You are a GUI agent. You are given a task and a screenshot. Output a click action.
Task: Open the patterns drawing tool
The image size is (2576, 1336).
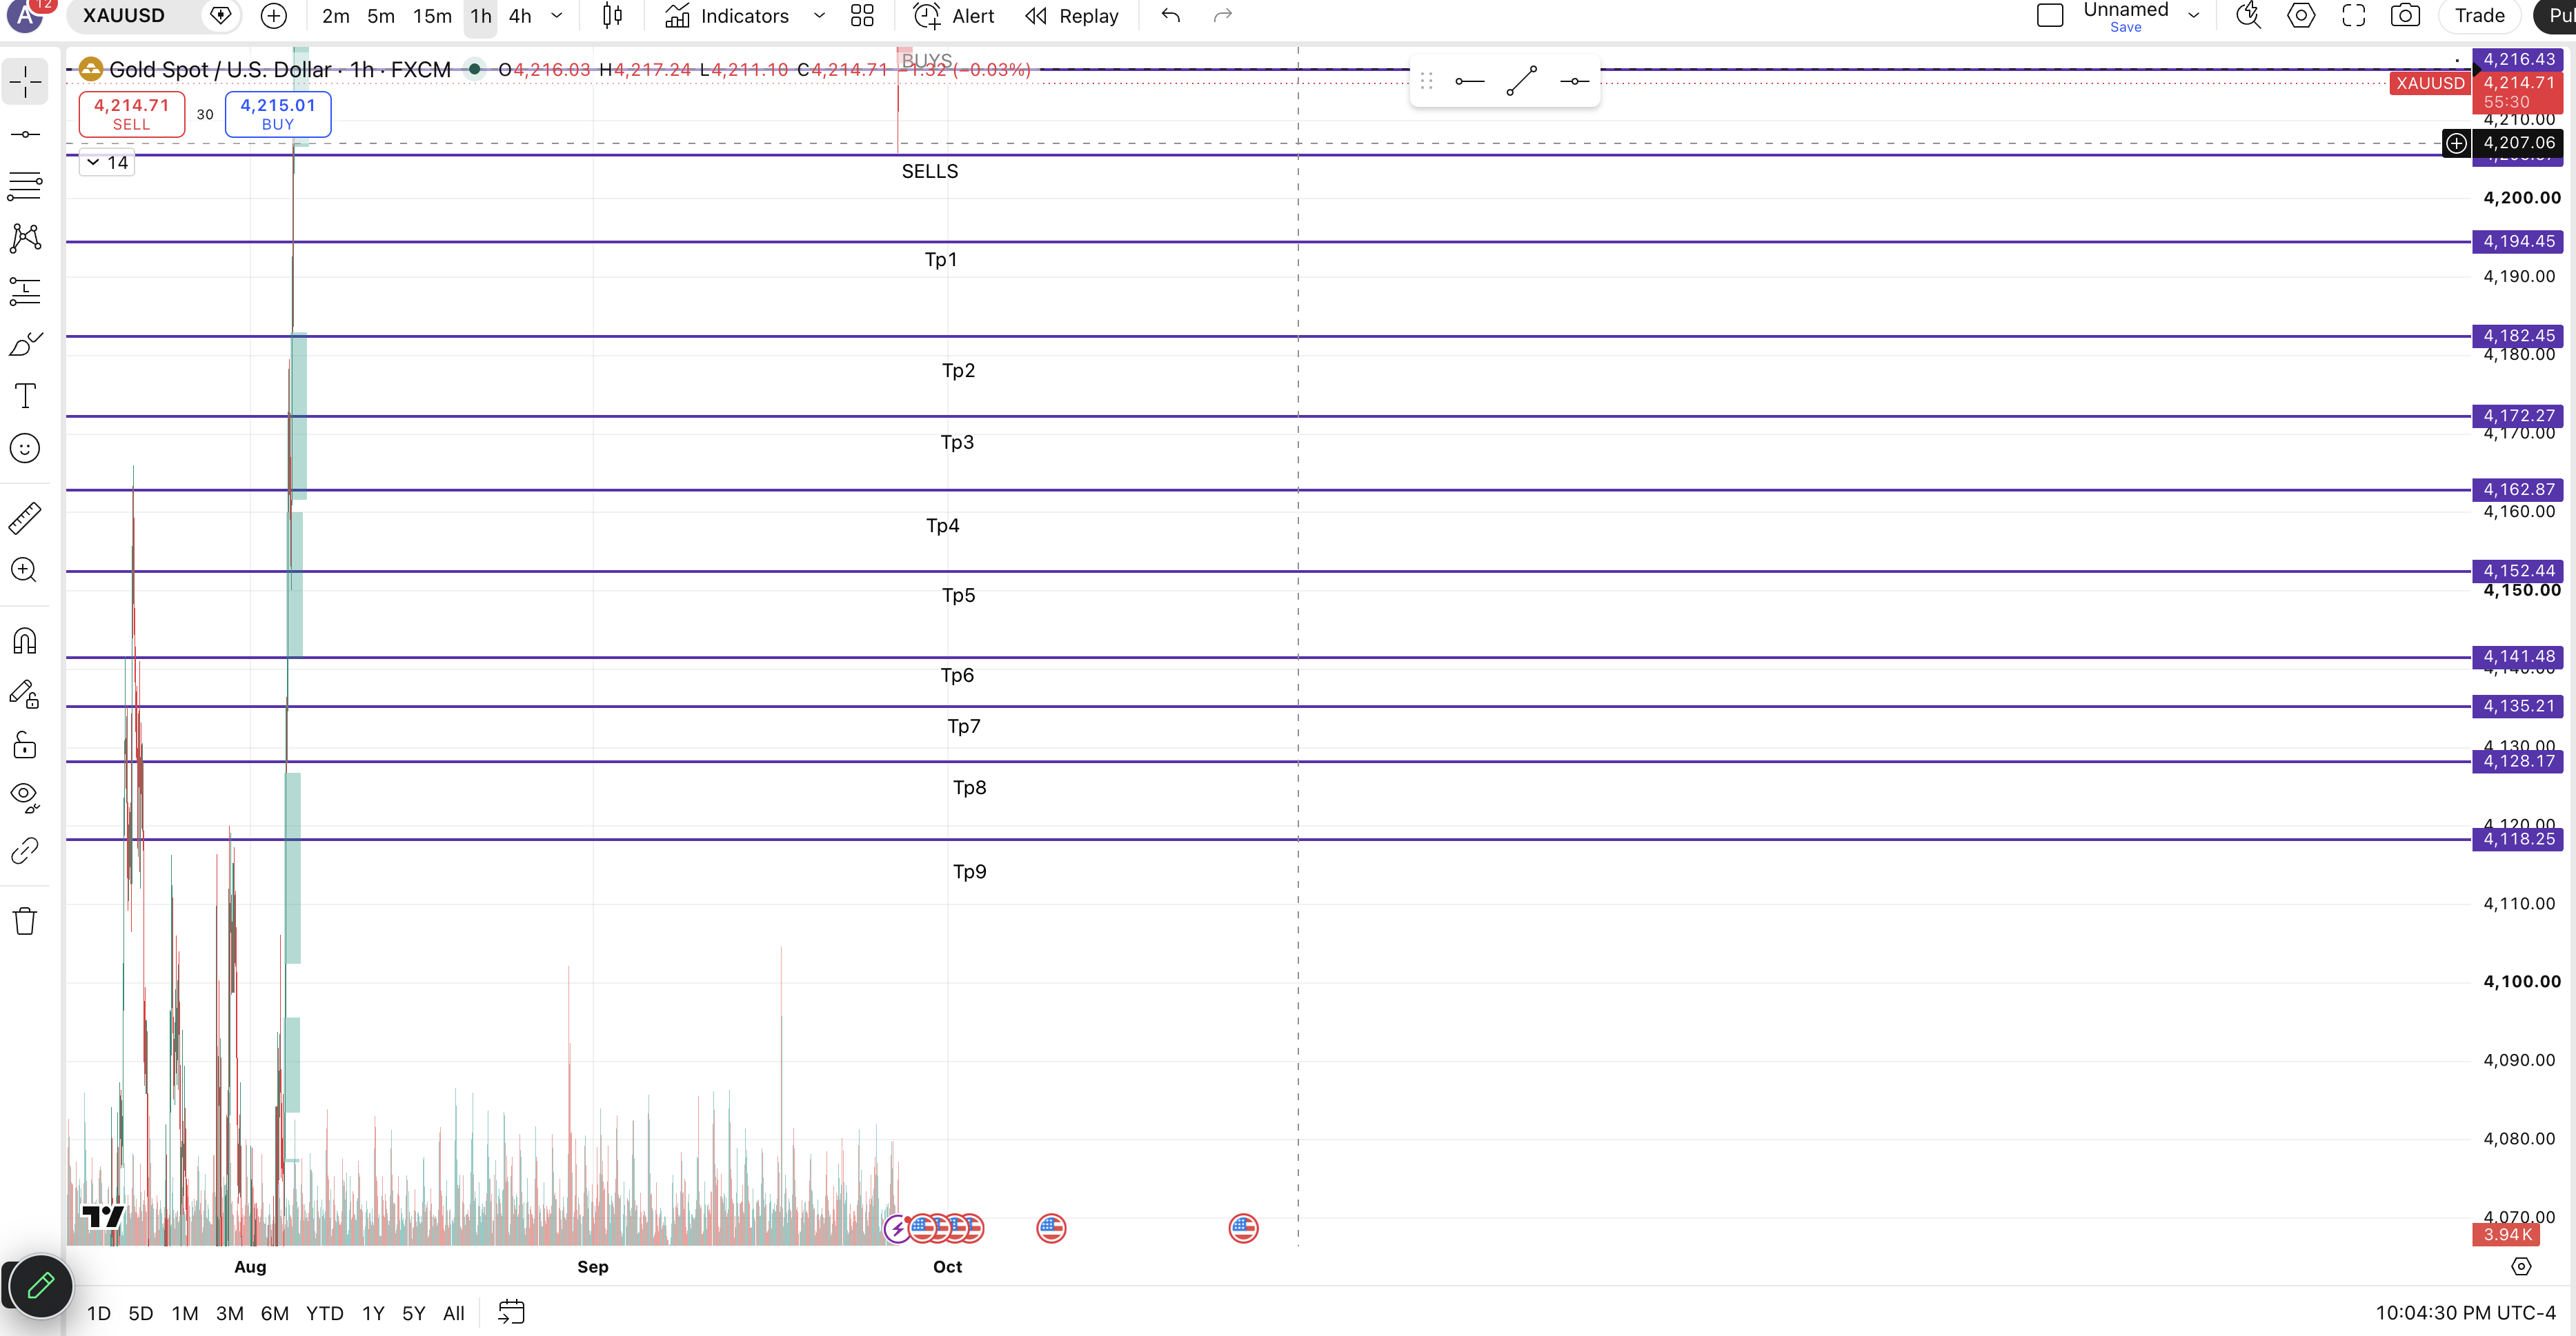click(x=25, y=238)
